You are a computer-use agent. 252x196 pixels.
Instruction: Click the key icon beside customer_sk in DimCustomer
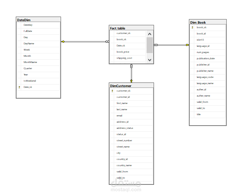pos(113,91)
